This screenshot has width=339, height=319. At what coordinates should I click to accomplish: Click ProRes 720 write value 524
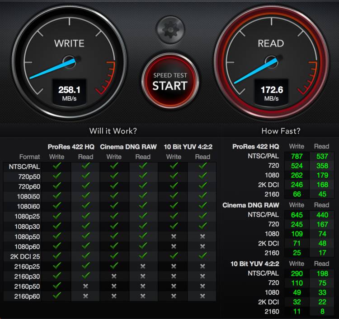click(297, 166)
